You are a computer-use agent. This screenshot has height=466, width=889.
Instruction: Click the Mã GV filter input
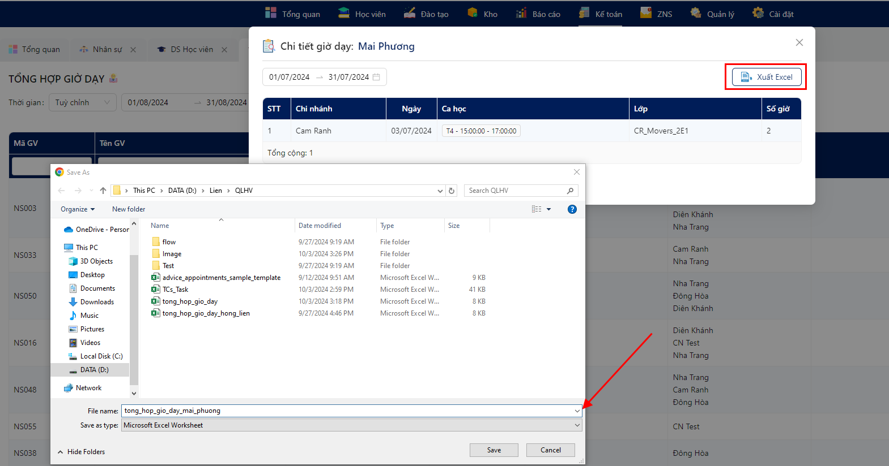click(x=52, y=166)
